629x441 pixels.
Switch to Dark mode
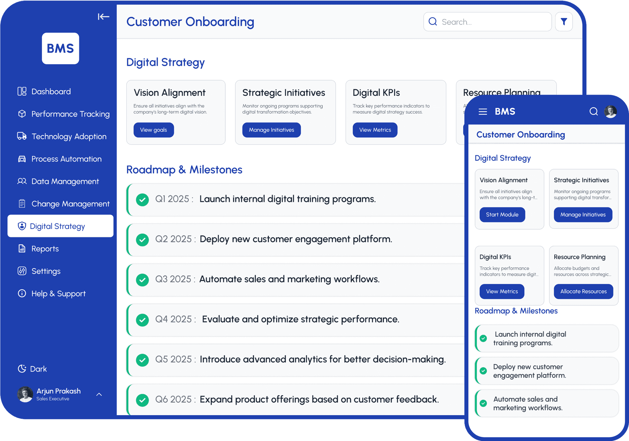[32, 369]
